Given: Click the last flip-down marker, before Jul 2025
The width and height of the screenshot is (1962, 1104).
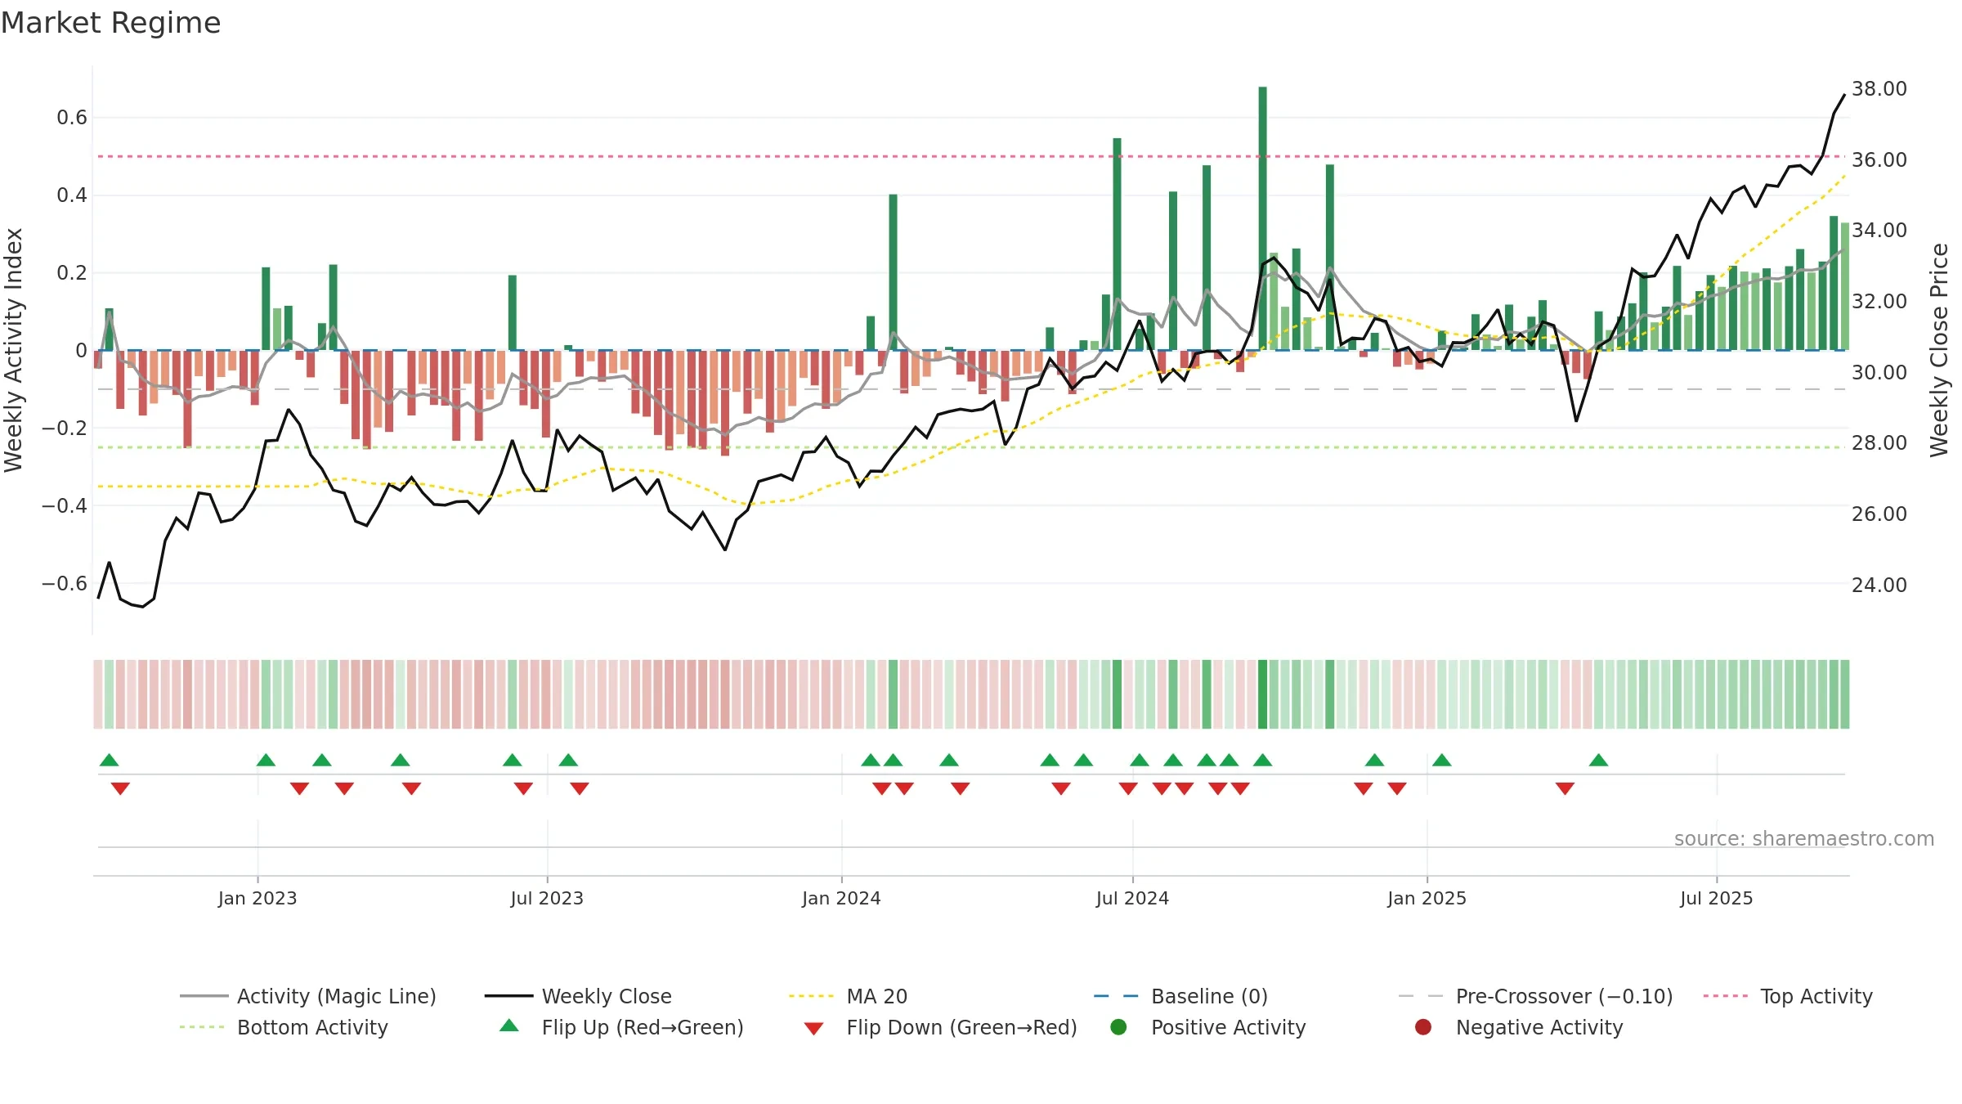Looking at the screenshot, I should coord(1565,788).
